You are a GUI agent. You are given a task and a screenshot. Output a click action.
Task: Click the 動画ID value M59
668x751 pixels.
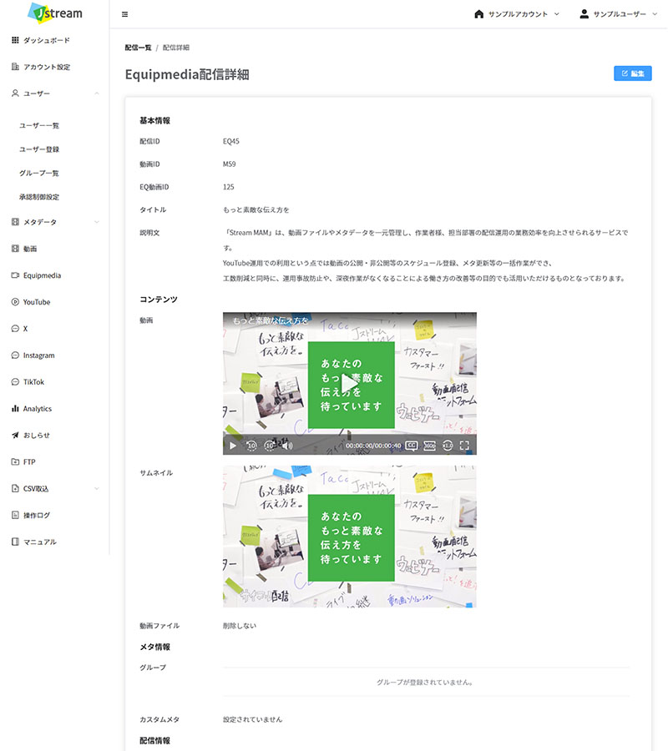pyautogui.click(x=229, y=164)
